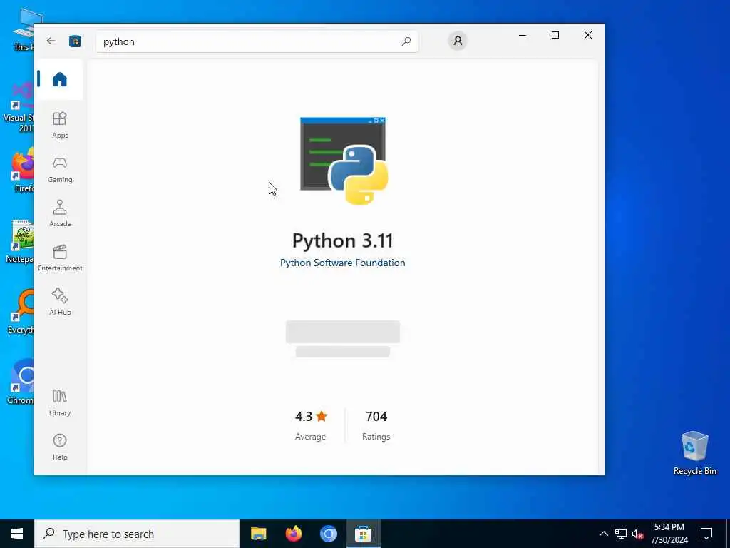Maximize the Microsoft Store window
Viewport: 730px width, 548px height.
click(555, 36)
